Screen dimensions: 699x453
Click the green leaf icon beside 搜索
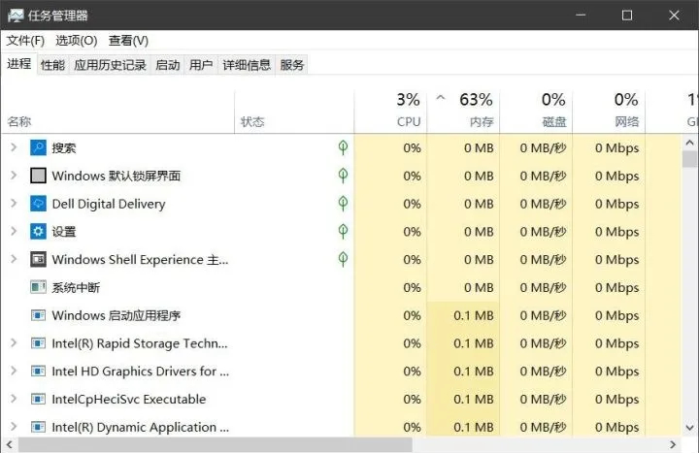tap(343, 147)
